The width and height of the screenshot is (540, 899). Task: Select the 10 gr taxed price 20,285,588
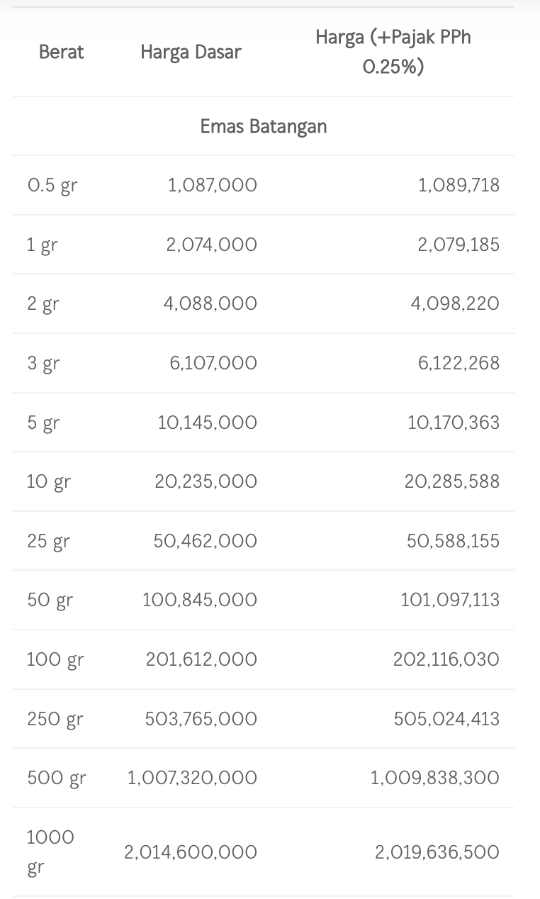tap(452, 481)
